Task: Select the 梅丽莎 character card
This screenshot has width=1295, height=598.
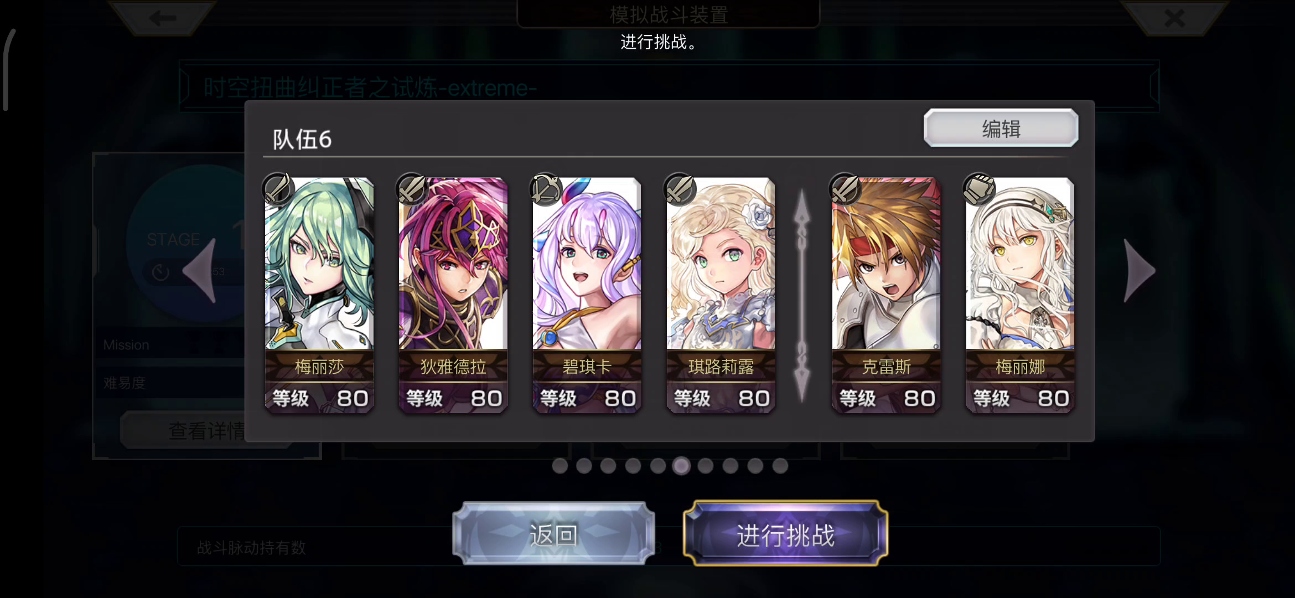Action: [319, 295]
